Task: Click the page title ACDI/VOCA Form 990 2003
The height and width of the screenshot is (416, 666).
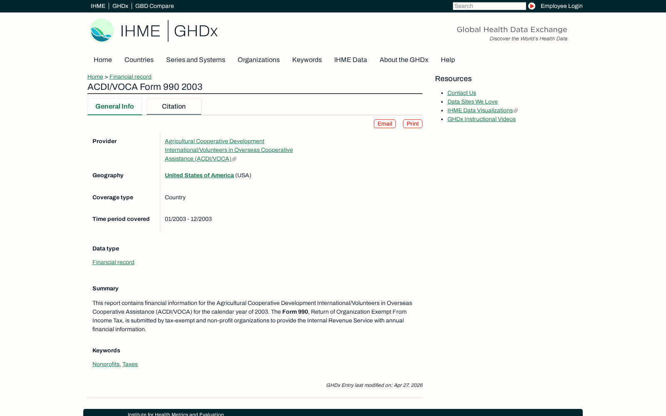Action: coord(145,87)
